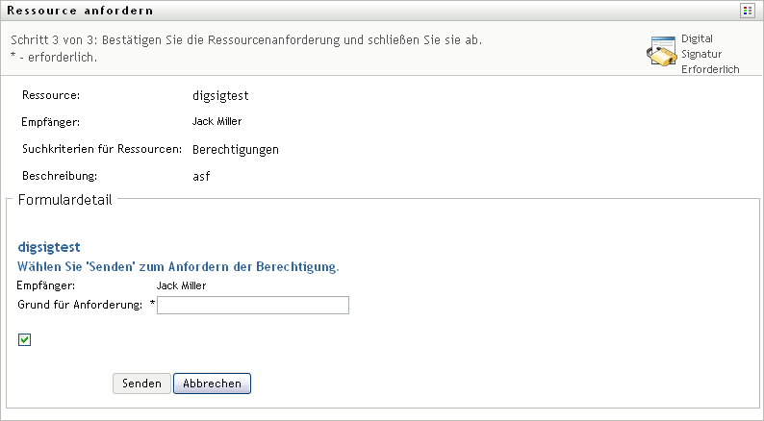This screenshot has height=421, width=764.
Task: Click the 'Berechtigungen' search criteria value
Action: tap(236, 150)
